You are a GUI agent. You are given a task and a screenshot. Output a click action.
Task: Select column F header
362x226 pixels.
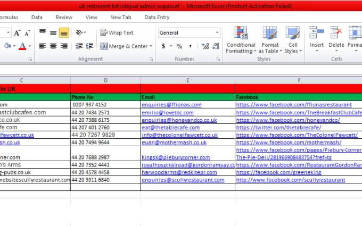pos(299,80)
